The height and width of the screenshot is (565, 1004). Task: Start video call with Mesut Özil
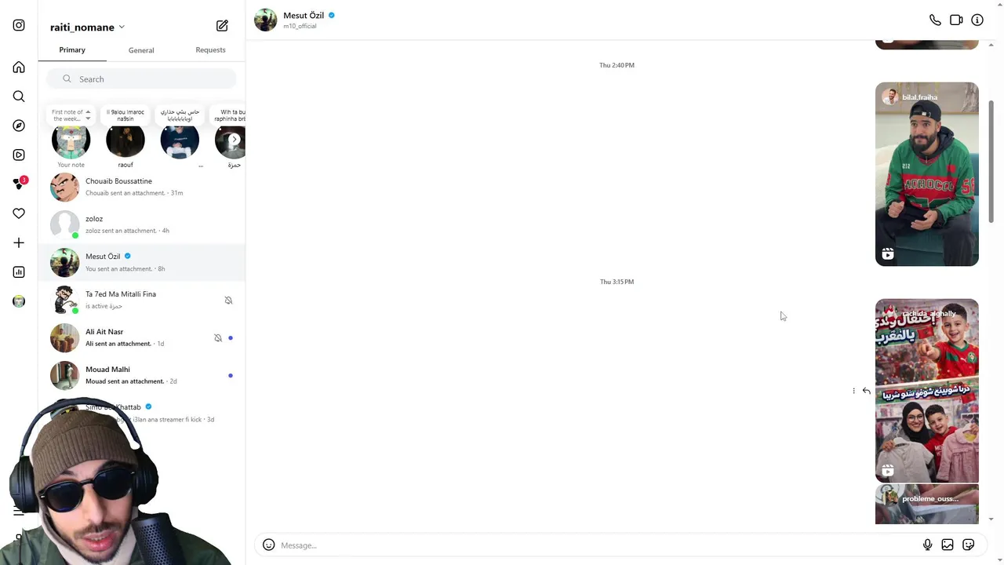point(956,20)
